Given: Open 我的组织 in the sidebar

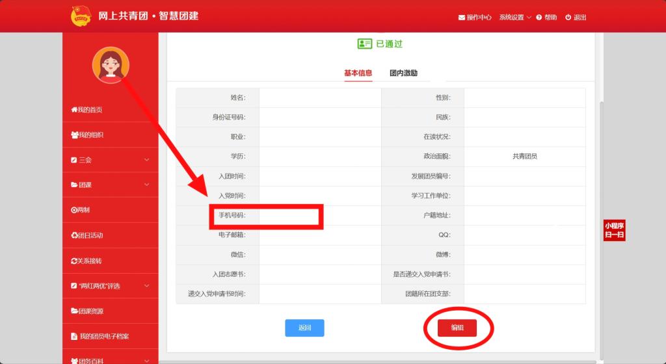Looking at the screenshot, I should (x=87, y=135).
